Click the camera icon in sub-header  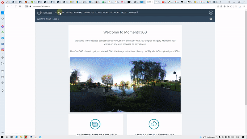click(211, 19)
